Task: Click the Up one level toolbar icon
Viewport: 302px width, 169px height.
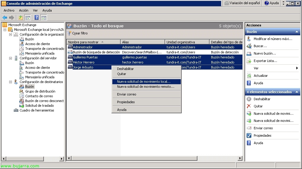Action: 21,18
